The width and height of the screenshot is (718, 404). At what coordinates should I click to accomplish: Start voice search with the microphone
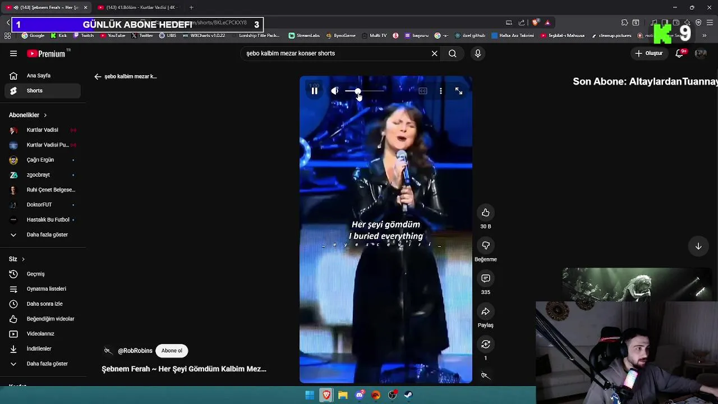(x=478, y=53)
